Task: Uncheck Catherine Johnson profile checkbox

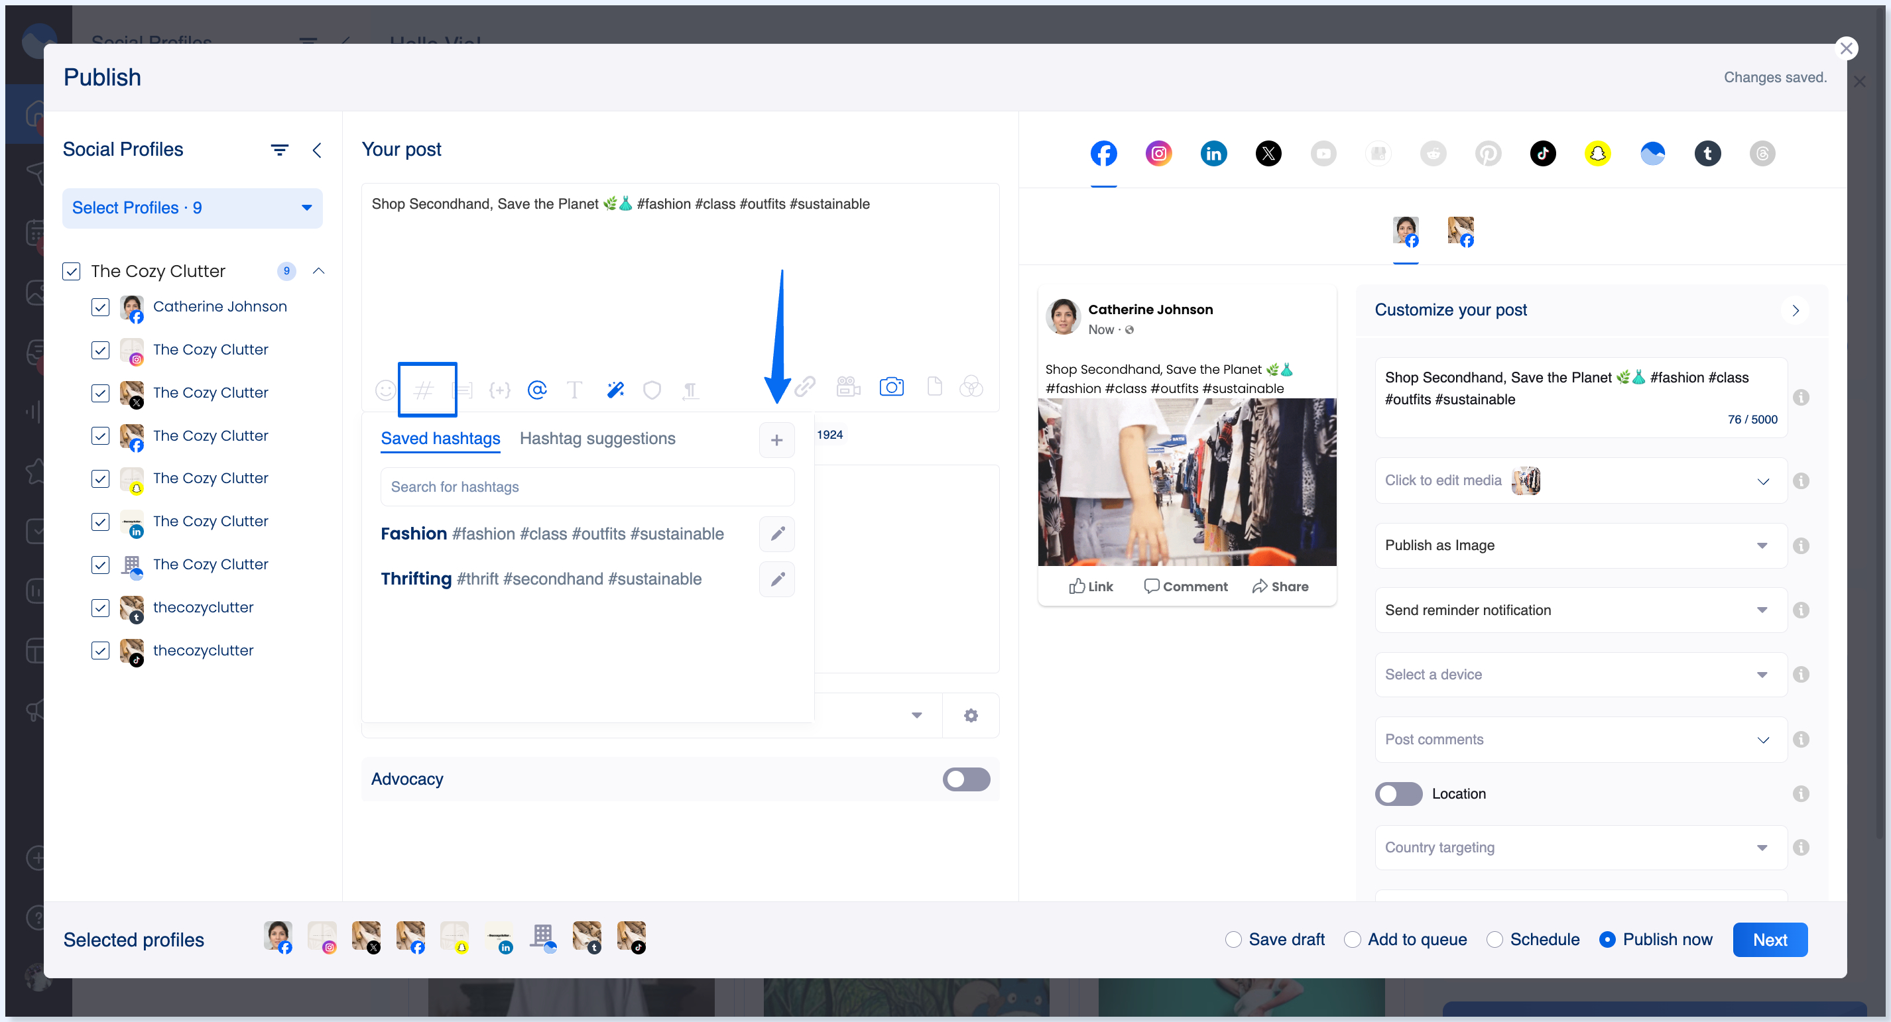Action: point(101,307)
